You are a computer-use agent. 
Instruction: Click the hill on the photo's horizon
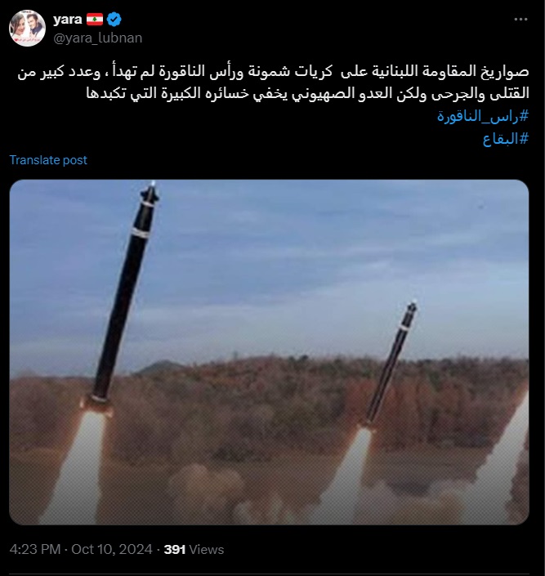[x=162, y=368]
